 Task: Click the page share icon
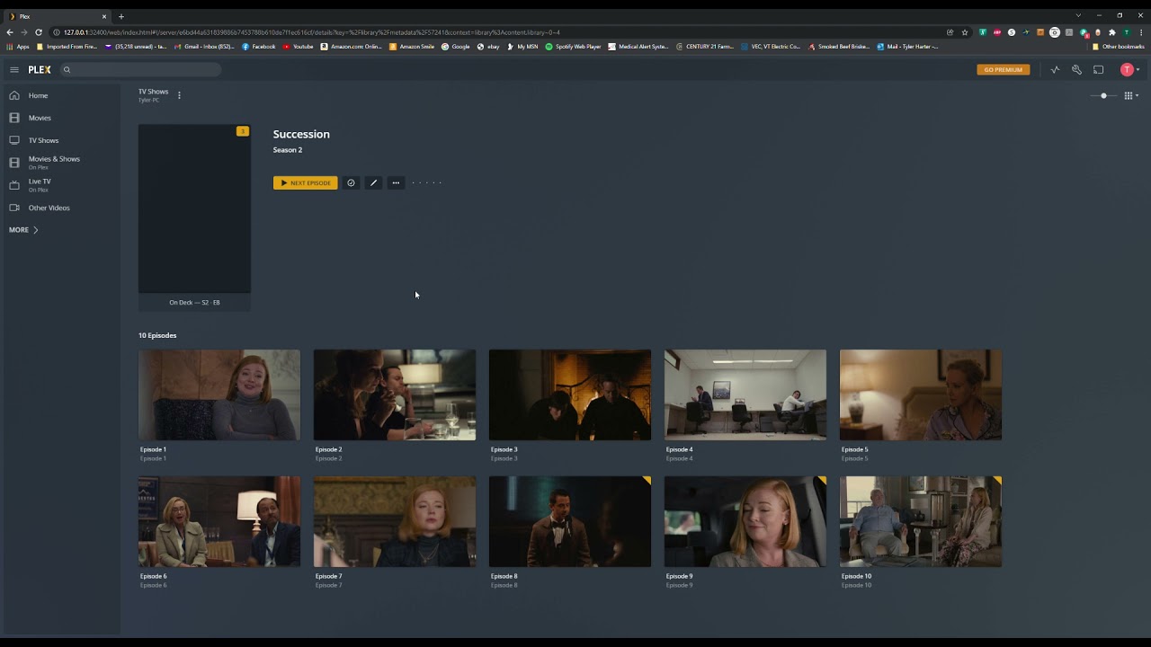(950, 32)
